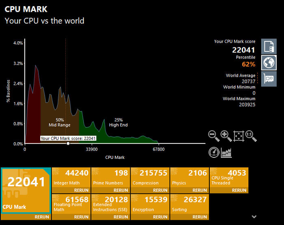This screenshot has height=225, width=284.
Task: Rerun the Physics test
Action: tap(200, 190)
